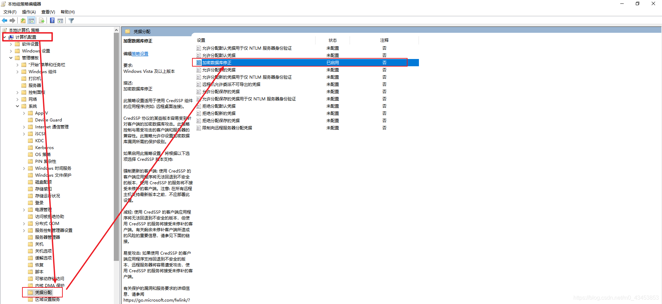Open the 文件(F) menu
662x304 pixels.
tap(10, 12)
